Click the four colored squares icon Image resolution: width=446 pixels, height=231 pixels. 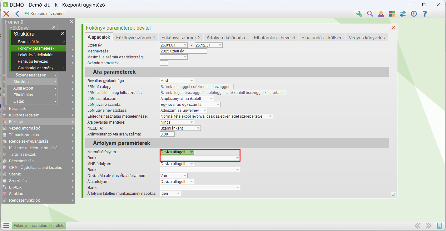click(392, 14)
